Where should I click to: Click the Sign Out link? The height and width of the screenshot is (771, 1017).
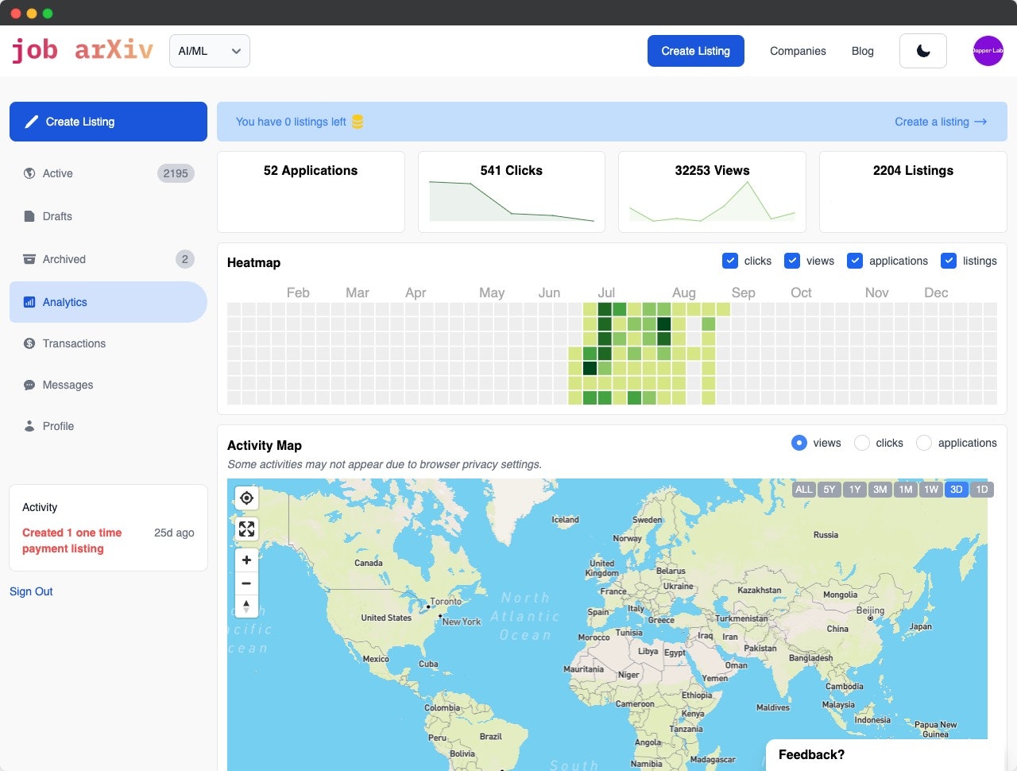tap(31, 591)
